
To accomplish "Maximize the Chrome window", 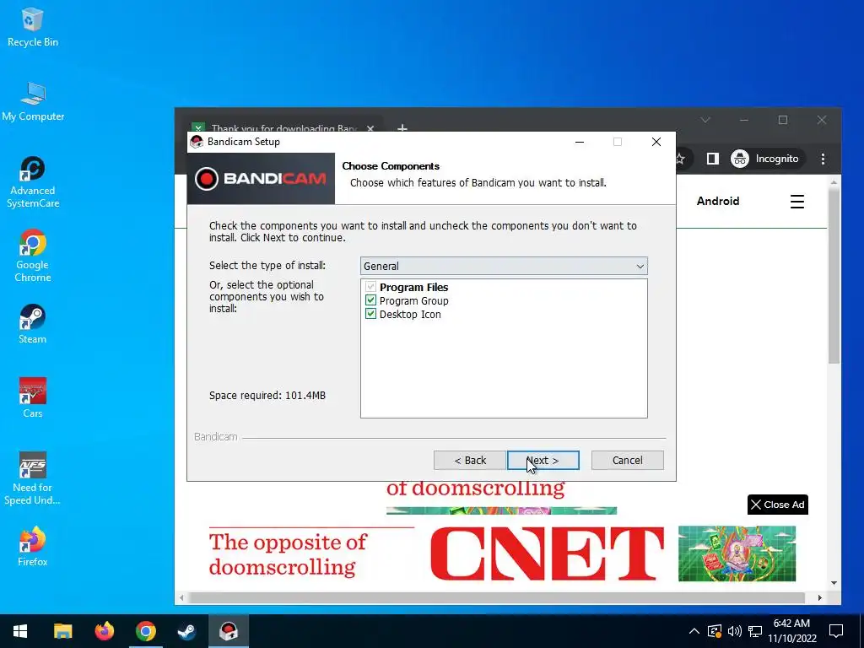I will tap(782, 120).
